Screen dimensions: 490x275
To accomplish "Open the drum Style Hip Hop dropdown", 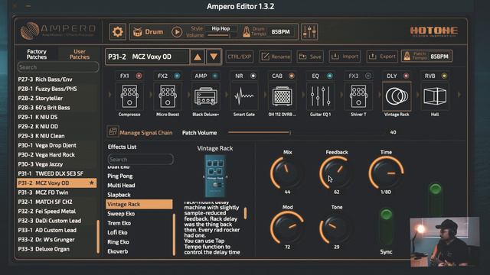I will click(221, 29).
